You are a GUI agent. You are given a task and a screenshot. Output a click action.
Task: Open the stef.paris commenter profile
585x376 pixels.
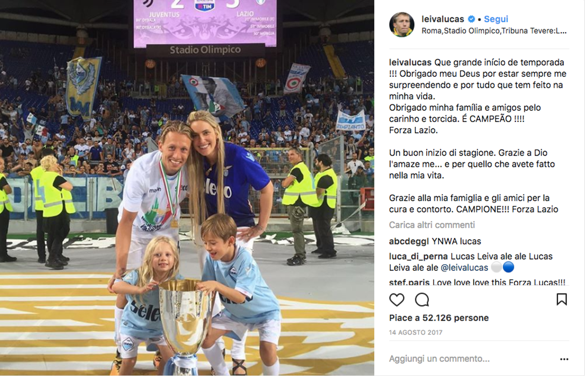click(409, 282)
